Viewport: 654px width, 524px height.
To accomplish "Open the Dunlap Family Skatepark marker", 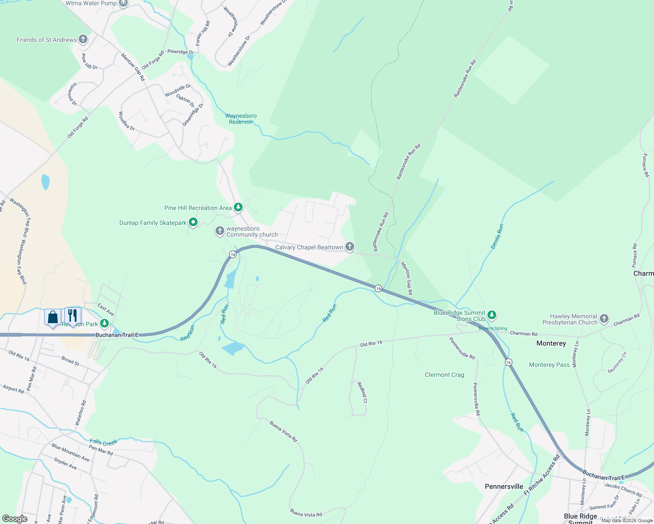I will [193, 223].
